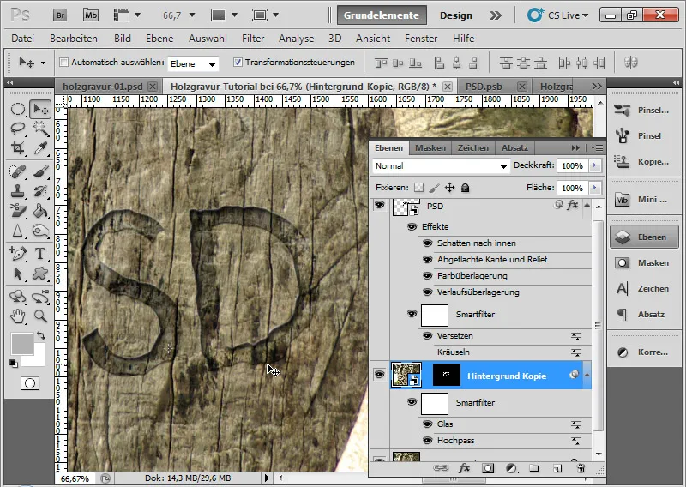Select the Custom Shape tool

pos(40,274)
